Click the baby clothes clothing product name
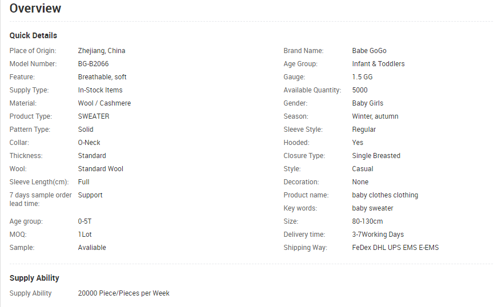The width and height of the screenshot is (494, 307). 385,195
